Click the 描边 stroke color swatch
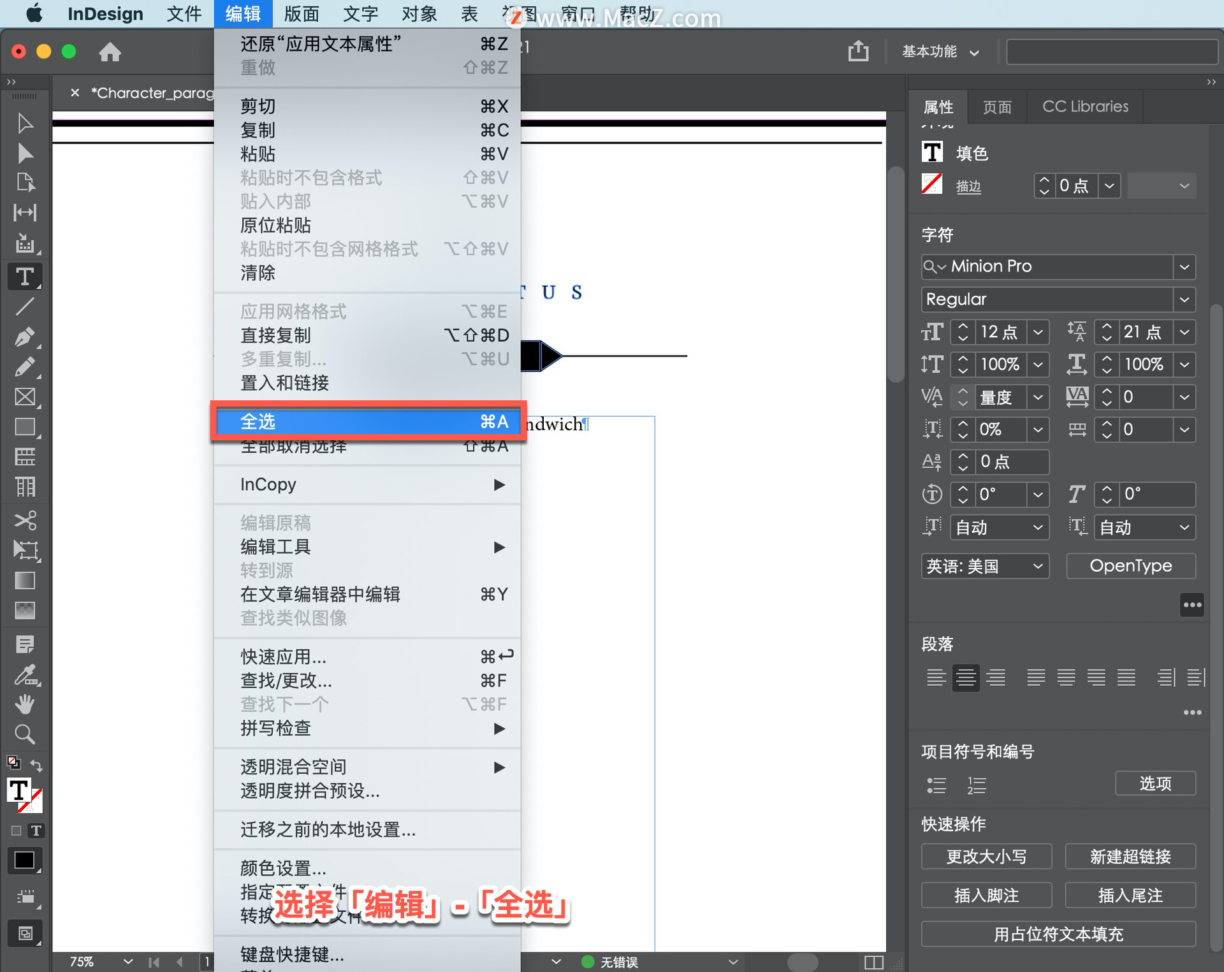This screenshot has height=972, width=1224. pos(932,185)
